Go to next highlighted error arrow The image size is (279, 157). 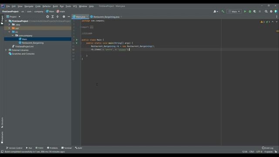point(276,22)
